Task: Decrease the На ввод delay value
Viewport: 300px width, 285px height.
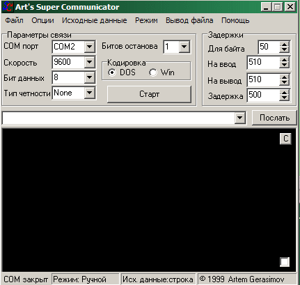Action: [284, 66]
